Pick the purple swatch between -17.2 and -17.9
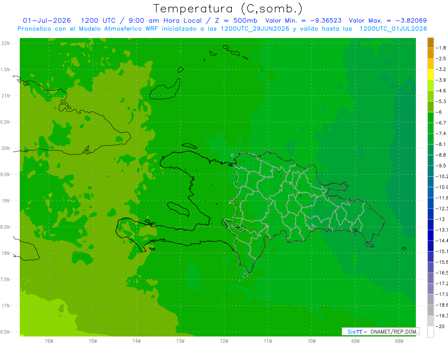Screen dimensions: 448x346 coord(430,289)
